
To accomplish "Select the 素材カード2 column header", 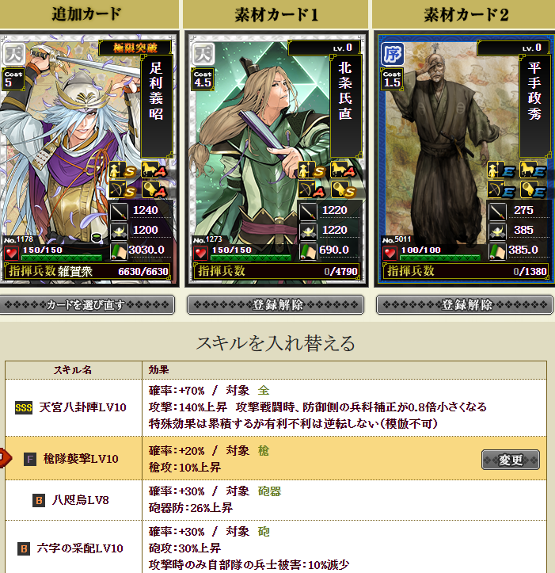I will (464, 14).
